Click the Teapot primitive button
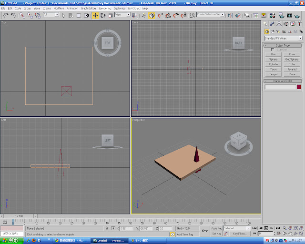Image resolution: width=305 pixels, height=244 pixels. point(273,74)
